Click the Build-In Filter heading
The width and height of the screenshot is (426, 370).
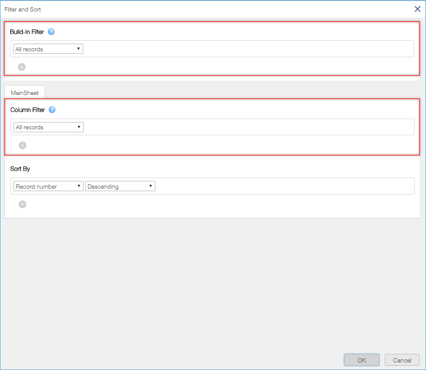[x=27, y=32]
